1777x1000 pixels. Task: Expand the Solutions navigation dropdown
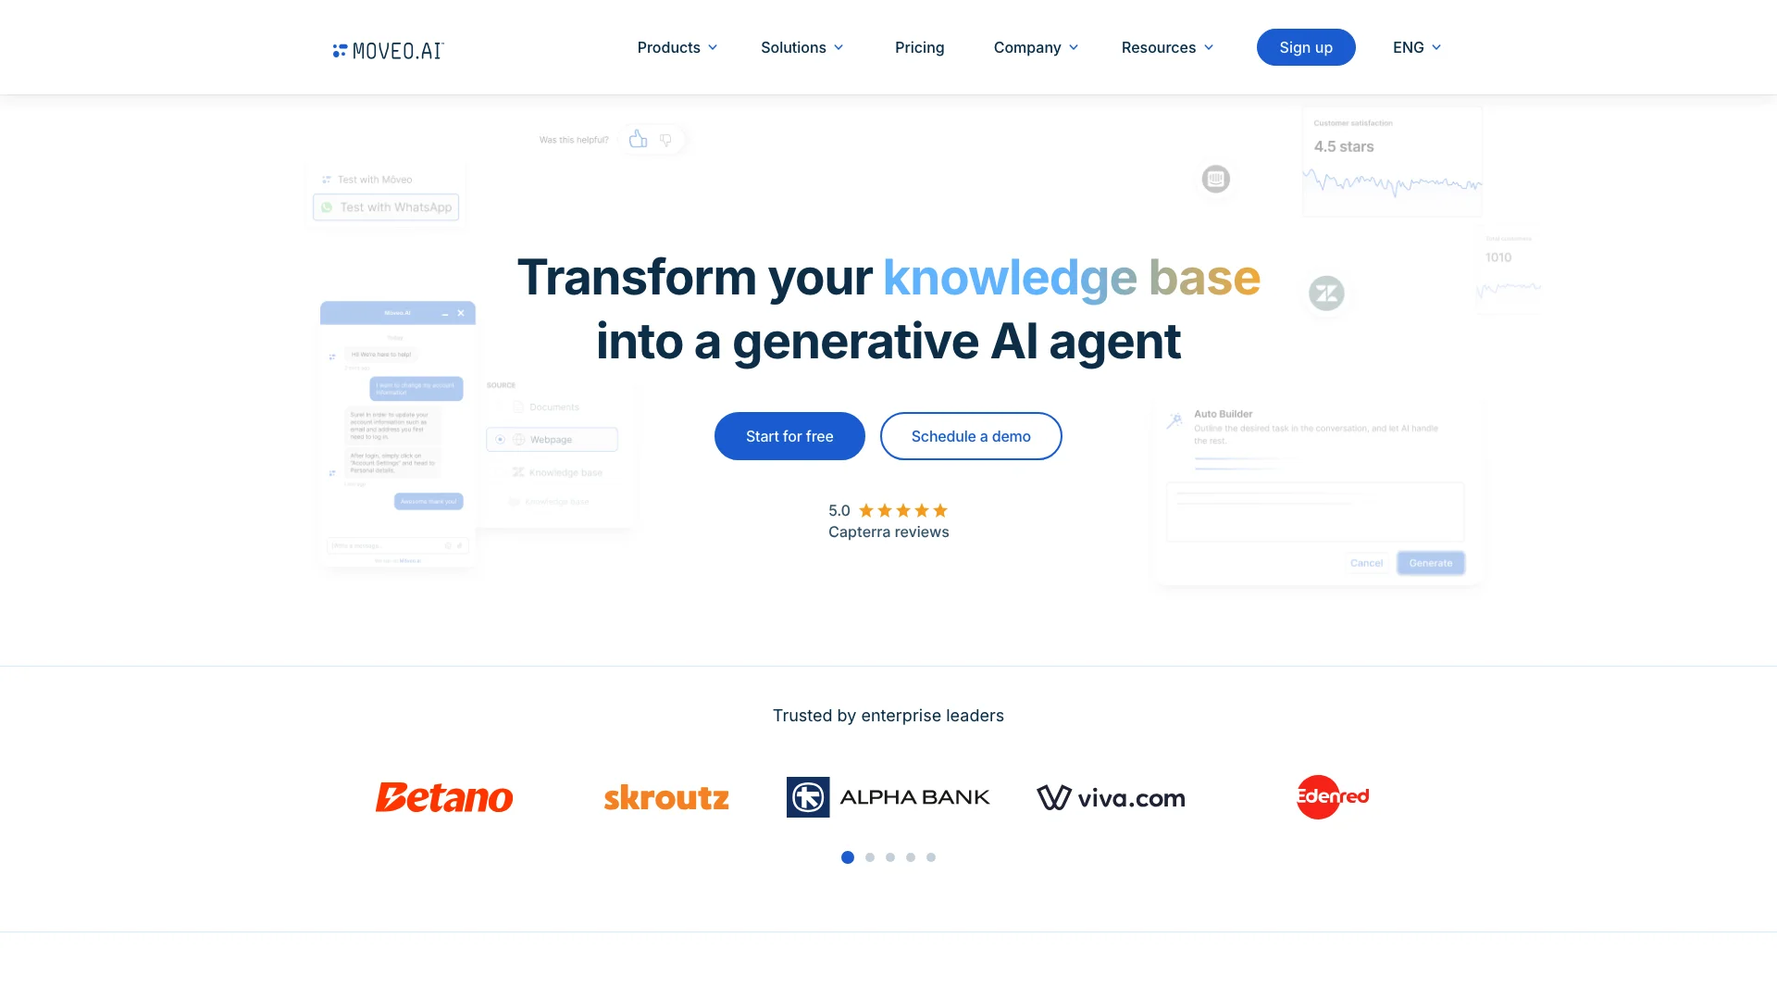802,46
